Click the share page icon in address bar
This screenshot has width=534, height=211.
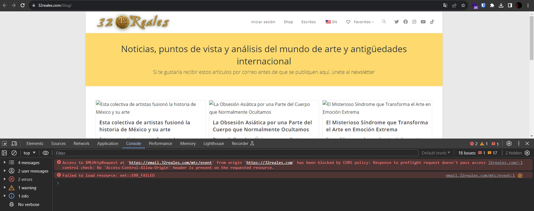point(454,5)
